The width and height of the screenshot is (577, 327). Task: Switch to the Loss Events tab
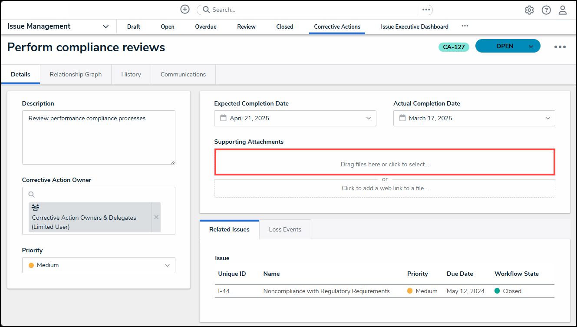(285, 229)
